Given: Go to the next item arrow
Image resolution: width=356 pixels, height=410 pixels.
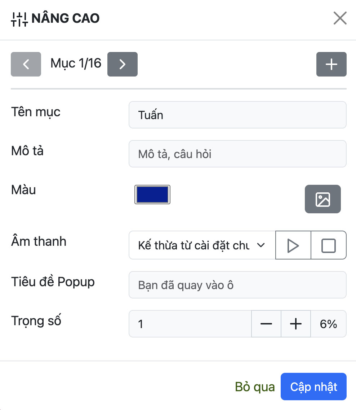Looking at the screenshot, I should coord(123,64).
